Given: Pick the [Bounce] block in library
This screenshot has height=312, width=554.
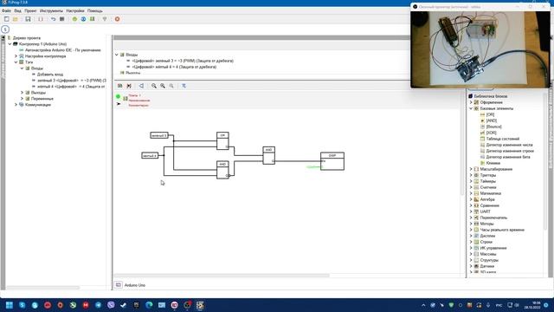Looking at the screenshot, I should pyautogui.click(x=494, y=127).
